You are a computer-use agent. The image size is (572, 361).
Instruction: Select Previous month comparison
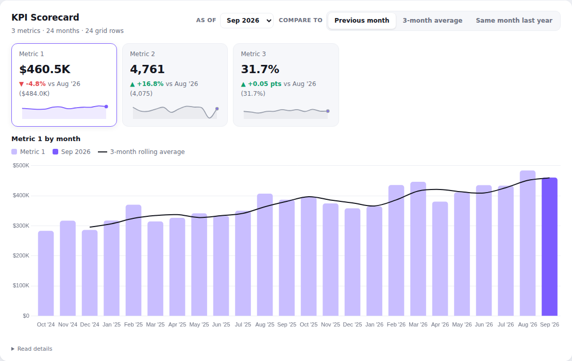(x=362, y=21)
